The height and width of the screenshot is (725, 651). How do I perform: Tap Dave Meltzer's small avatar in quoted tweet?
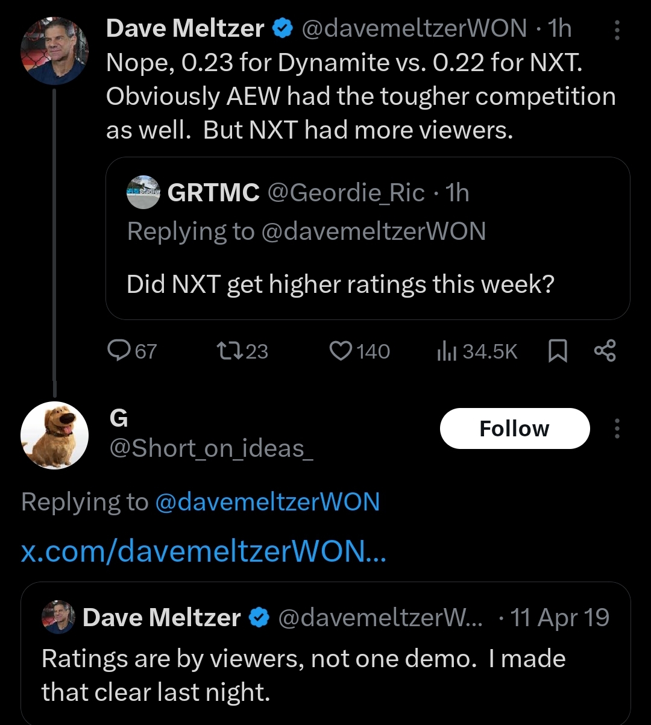(x=58, y=617)
